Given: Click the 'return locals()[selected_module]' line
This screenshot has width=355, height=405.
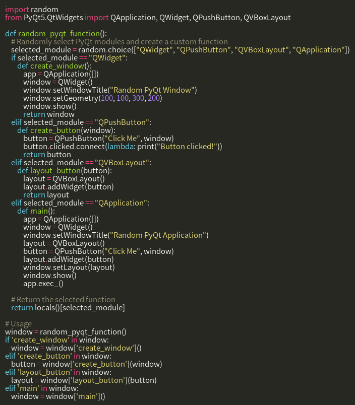Looking at the screenshot, I should point(68,308).
